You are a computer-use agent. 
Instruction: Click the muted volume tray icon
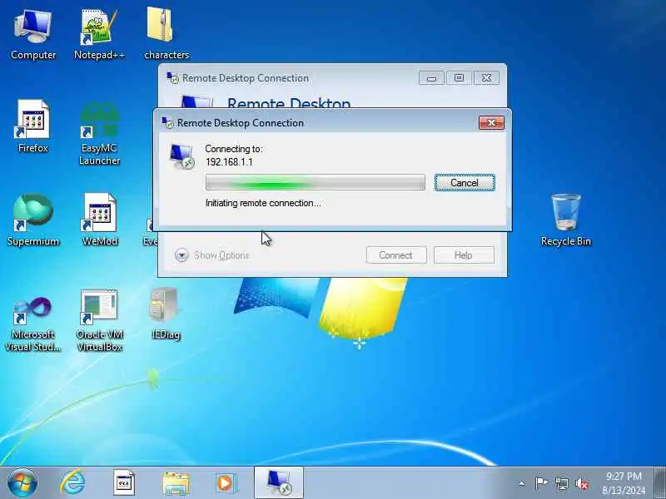point(582,483)
